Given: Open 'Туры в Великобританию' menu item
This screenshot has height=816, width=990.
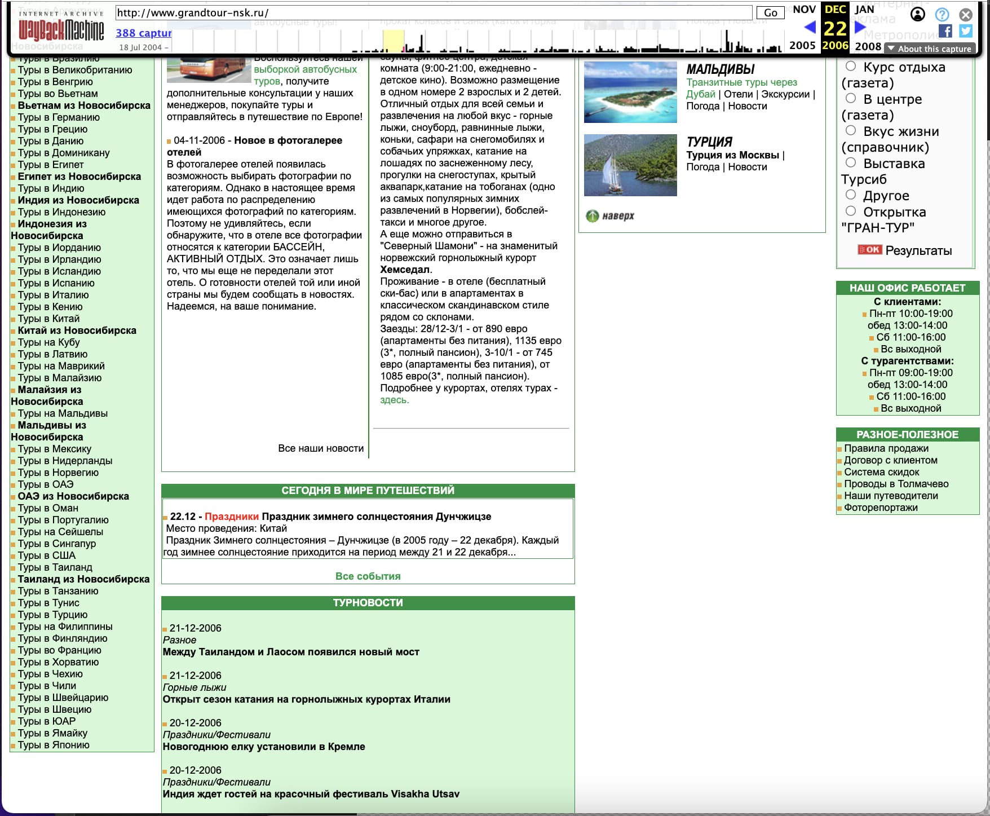Looking at the screenshot, I should pyautogui.click(x=75, y=70).
